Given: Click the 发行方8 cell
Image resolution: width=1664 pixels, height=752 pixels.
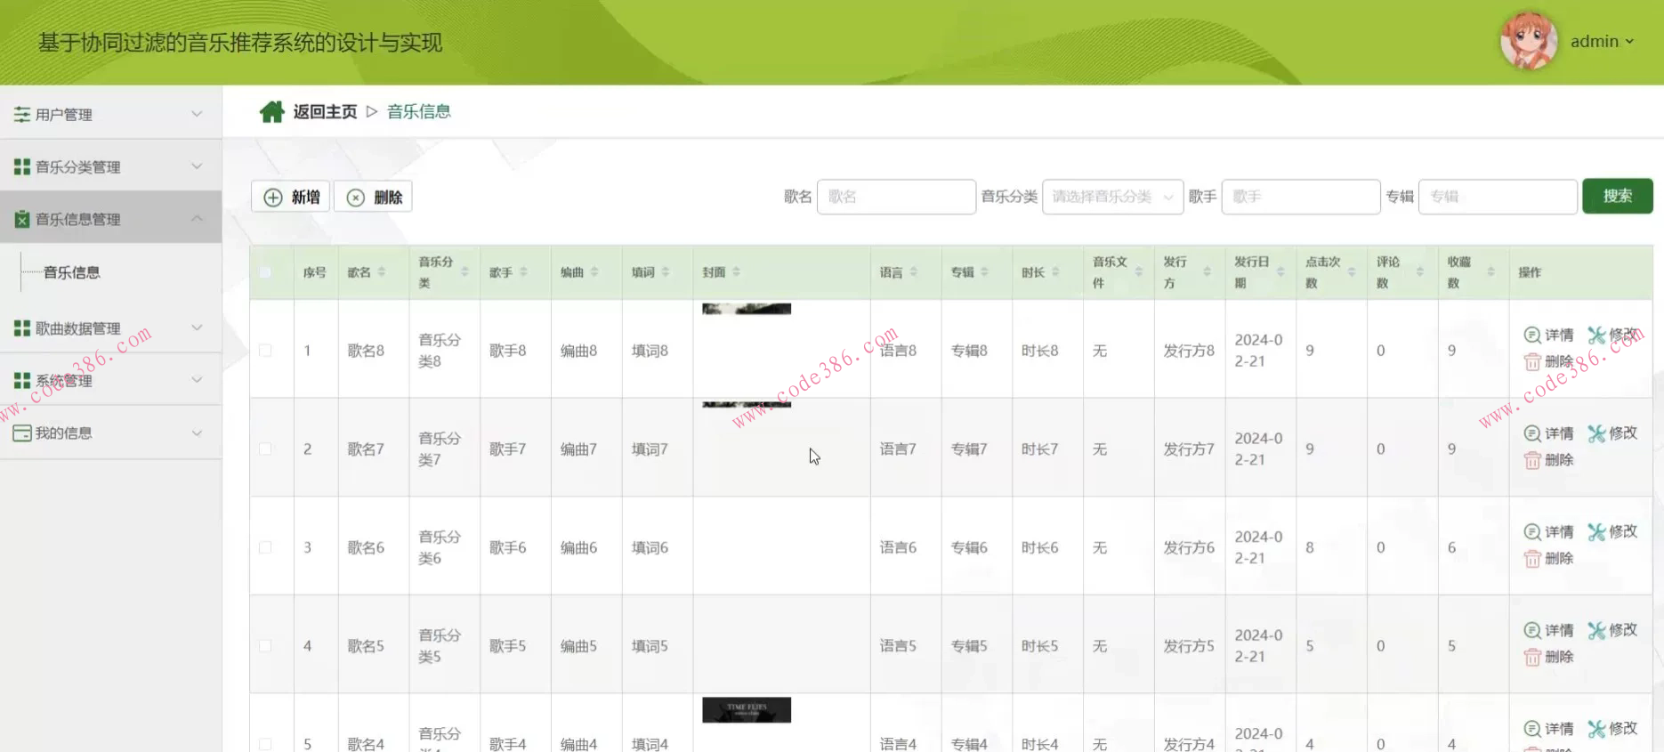Looking at the screenshot, I should coord(1189,351).
